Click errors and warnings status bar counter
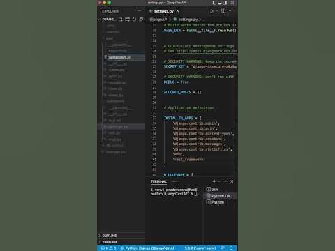The image size is (335, 251). pos(109,248)
